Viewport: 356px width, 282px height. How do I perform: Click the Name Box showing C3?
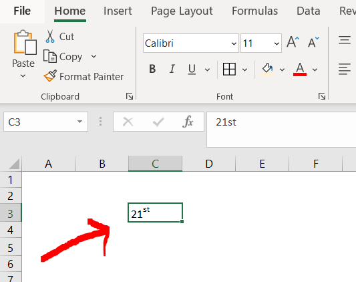click(x=45, y=122)
